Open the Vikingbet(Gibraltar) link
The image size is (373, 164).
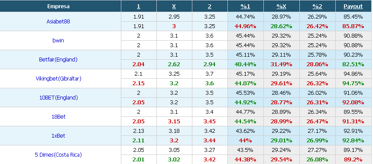(58, 79)
